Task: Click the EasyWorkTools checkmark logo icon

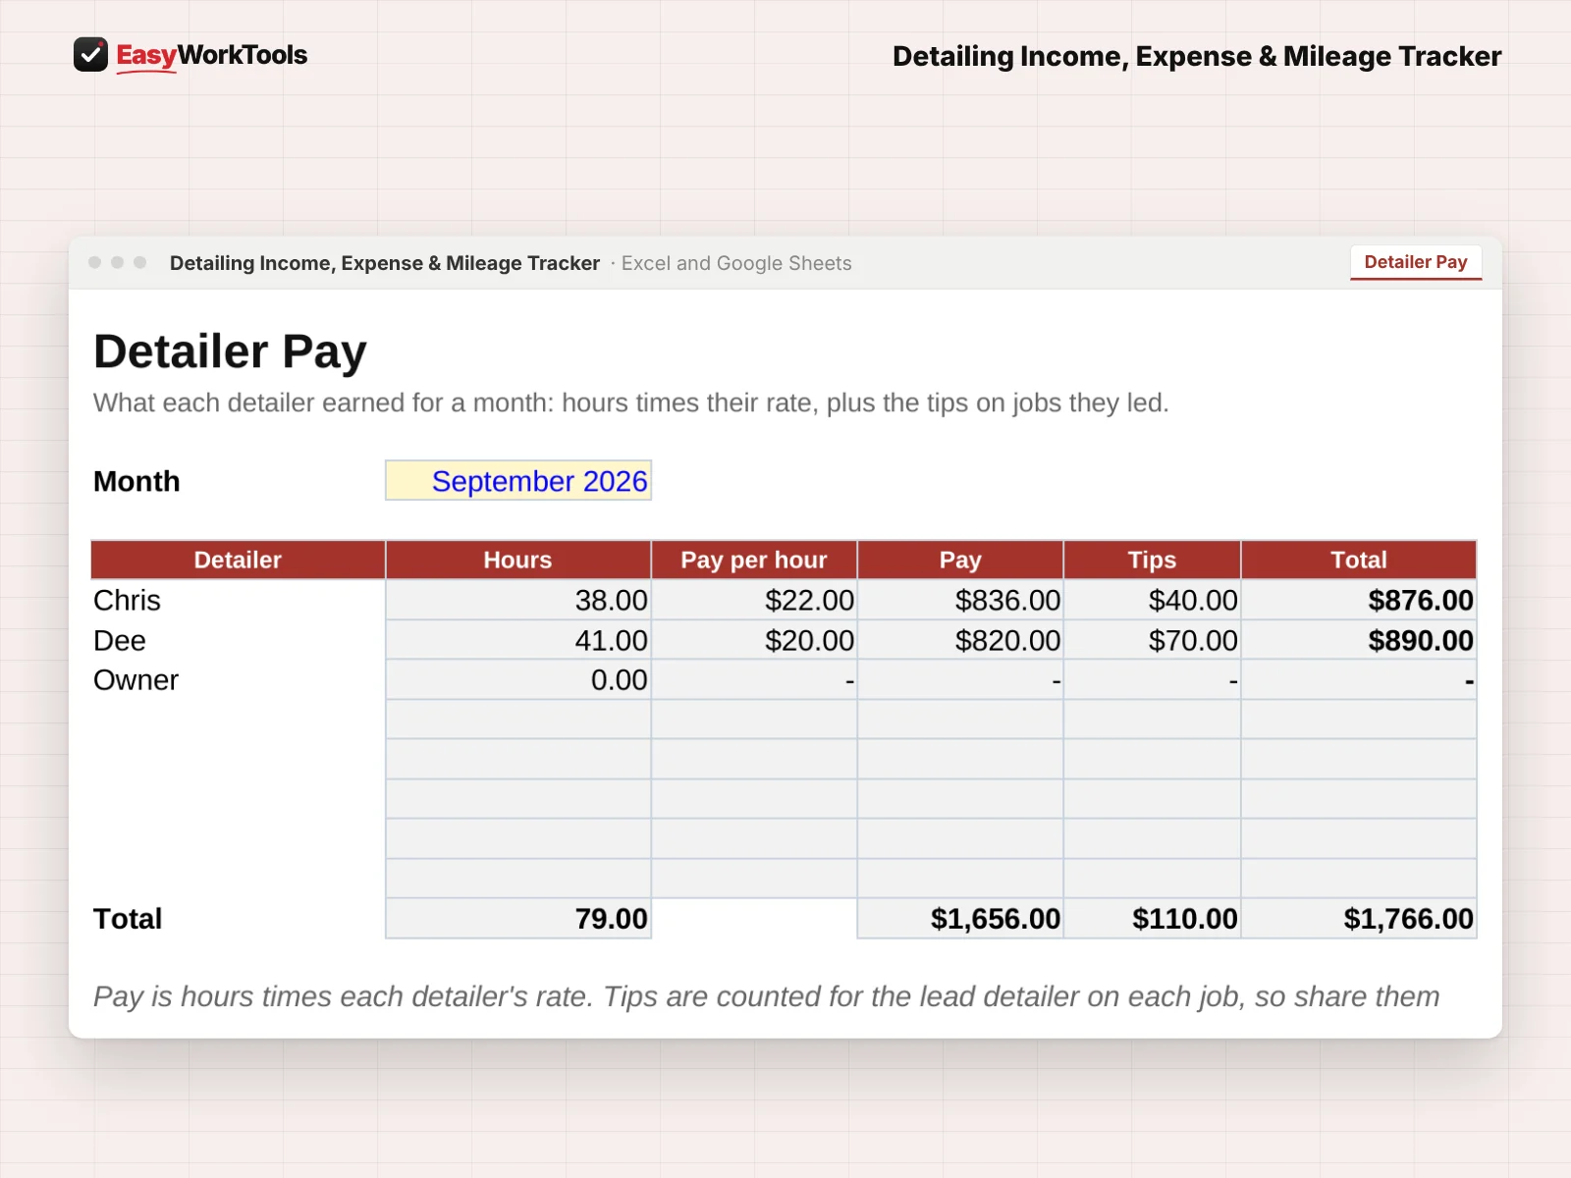Action: coord(90,55)
